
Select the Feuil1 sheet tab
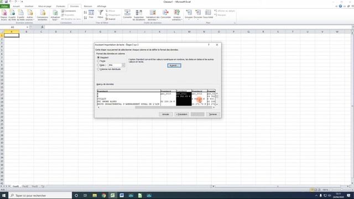click(15, 186)
